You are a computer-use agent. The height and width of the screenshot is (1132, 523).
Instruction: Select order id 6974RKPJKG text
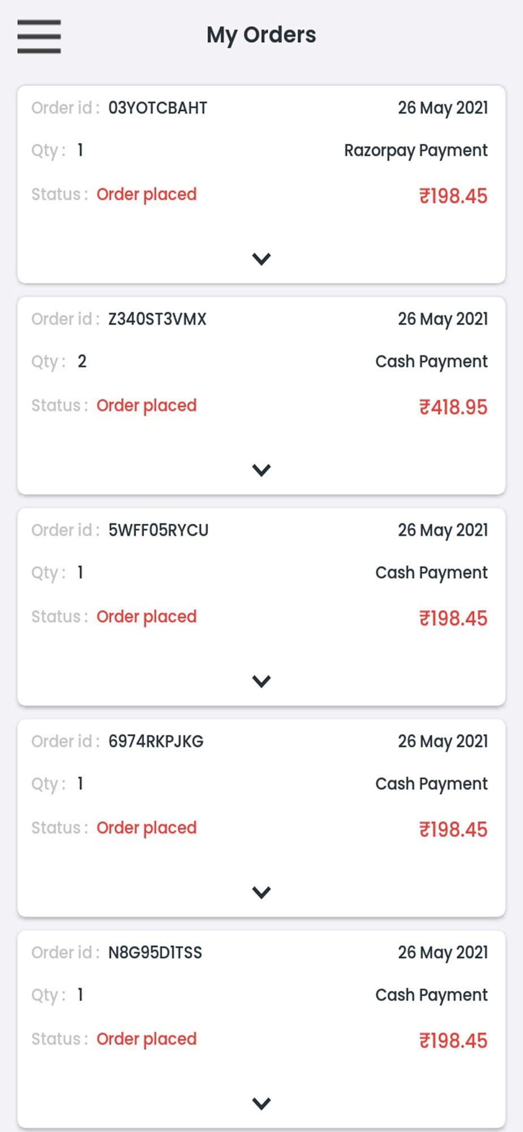[x=156, y=741]
